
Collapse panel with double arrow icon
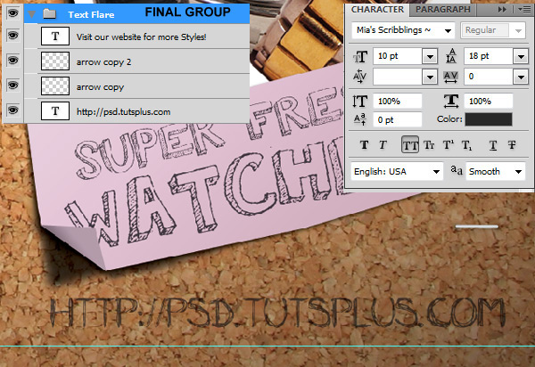tap(502, 10)
